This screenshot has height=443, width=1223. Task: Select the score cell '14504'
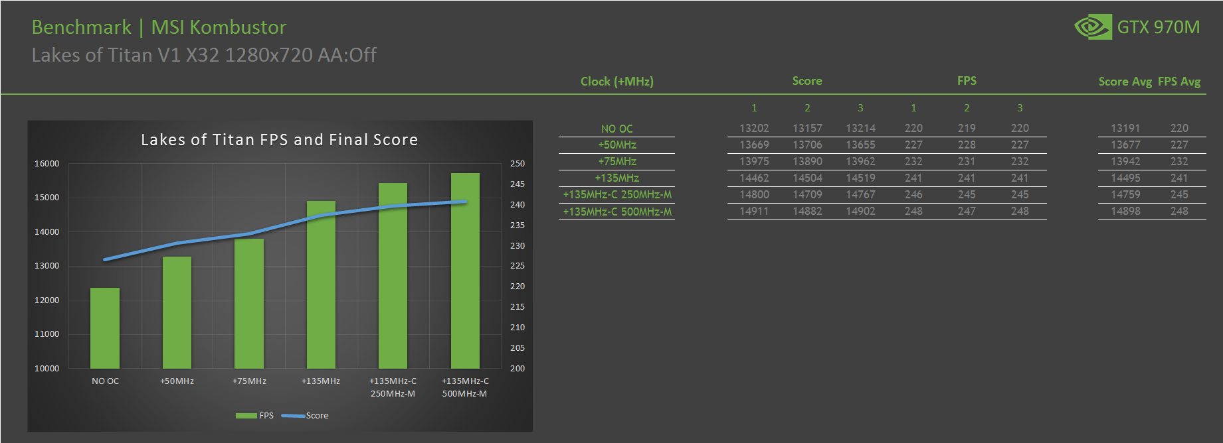coord(807,178)
